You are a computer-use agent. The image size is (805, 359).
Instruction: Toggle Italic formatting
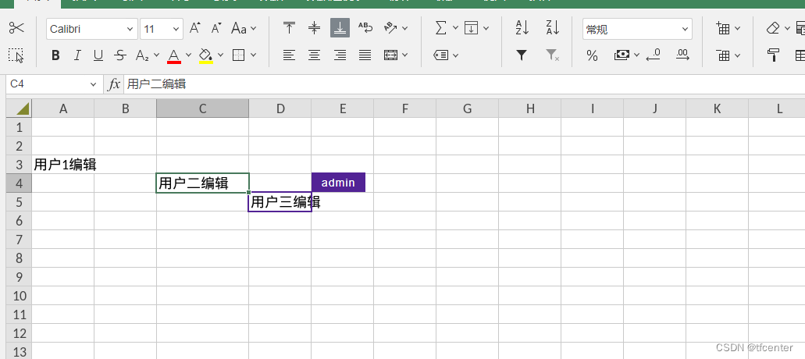[77, 55]
